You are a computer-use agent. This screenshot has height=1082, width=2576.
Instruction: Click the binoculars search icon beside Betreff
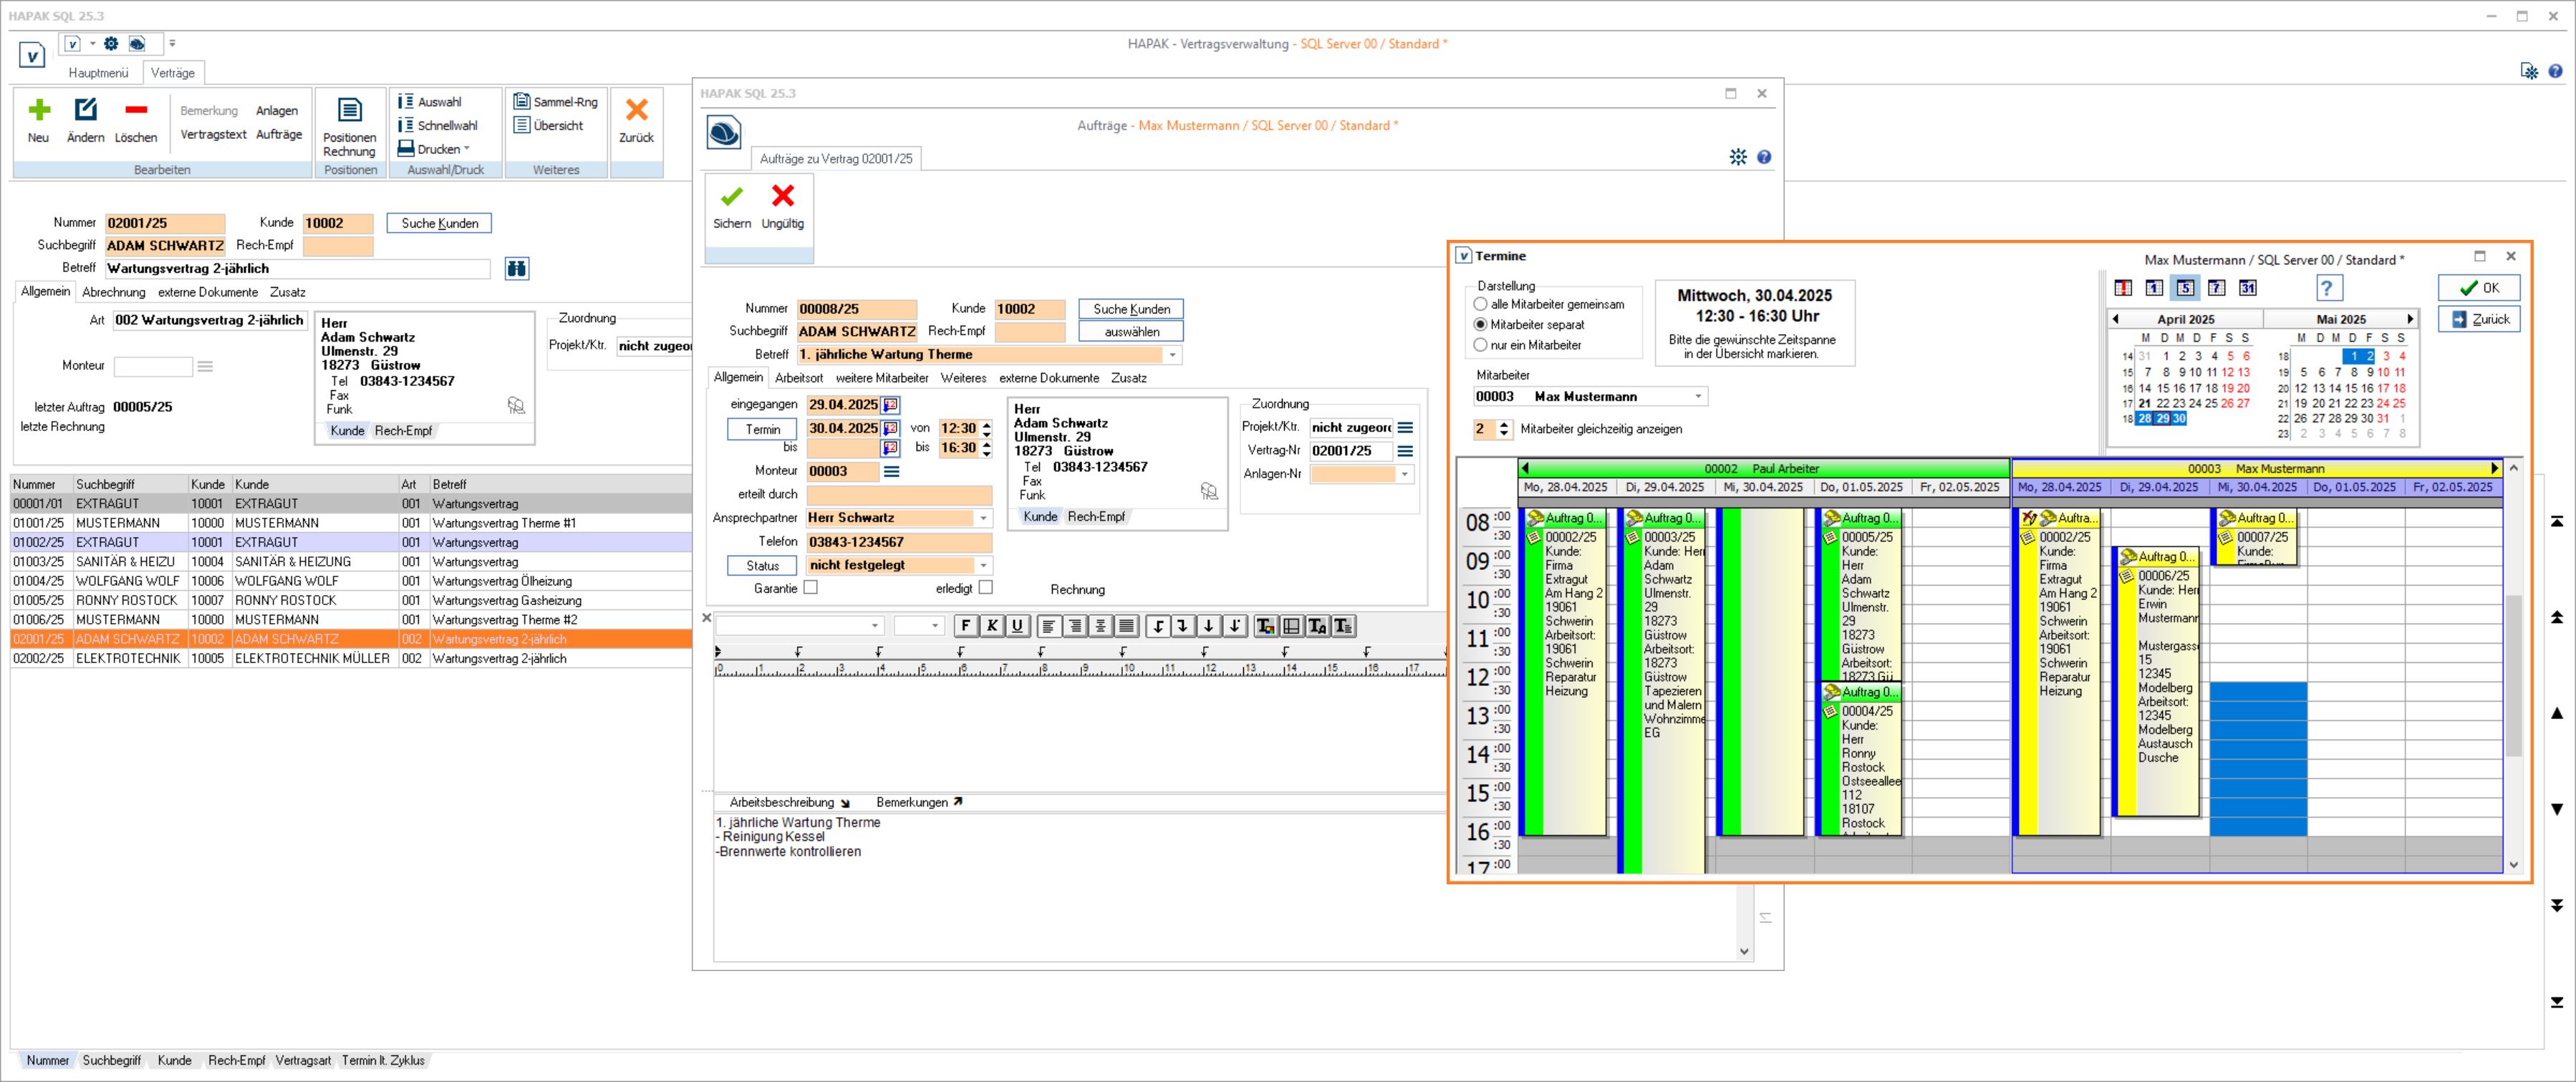point(516,269)
